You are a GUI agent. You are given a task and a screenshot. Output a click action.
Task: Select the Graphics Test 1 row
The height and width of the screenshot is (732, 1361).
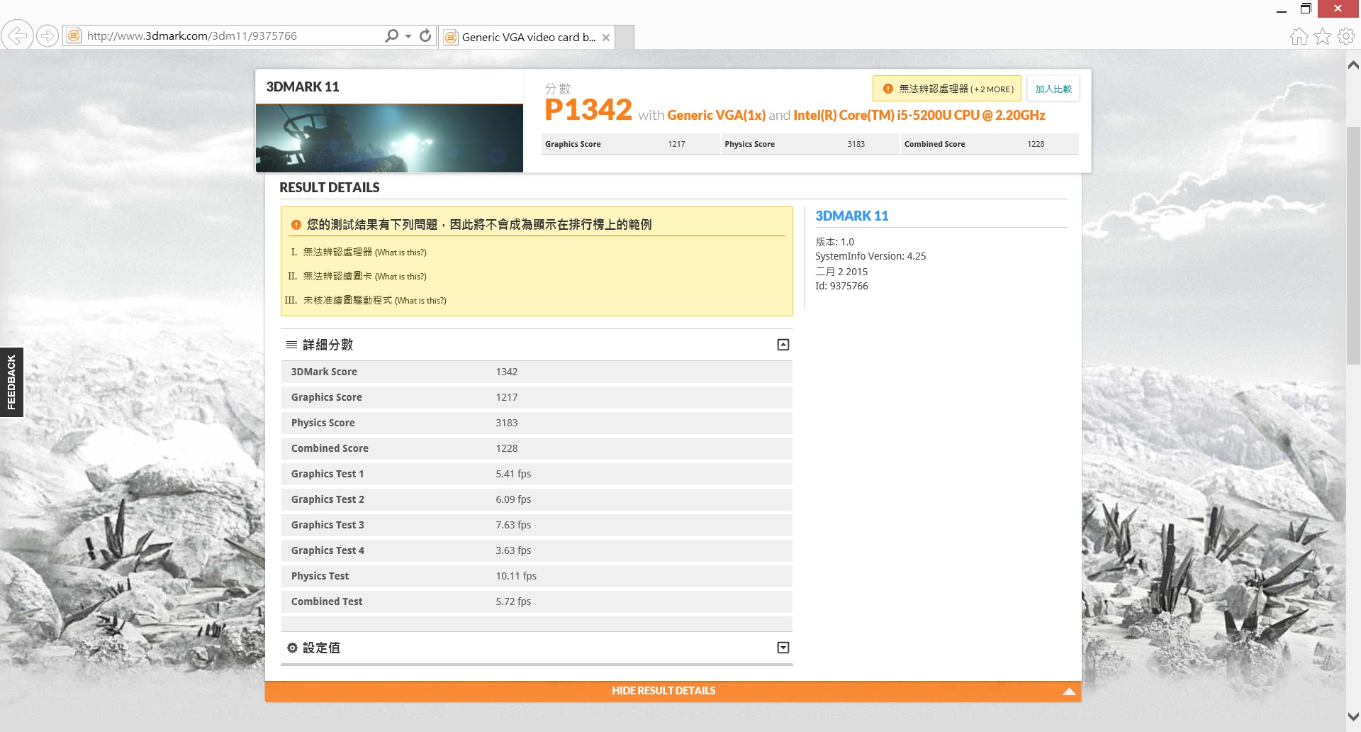point(537,474)
